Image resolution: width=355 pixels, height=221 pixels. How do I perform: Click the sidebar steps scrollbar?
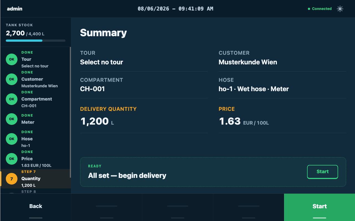tap(70, 112)
